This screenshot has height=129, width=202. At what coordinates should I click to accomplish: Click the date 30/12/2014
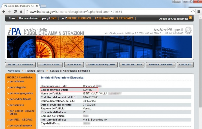(89, 101)
